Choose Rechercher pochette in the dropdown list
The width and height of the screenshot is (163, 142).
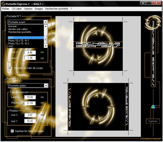pyautogui.click(x=26, y=32)
